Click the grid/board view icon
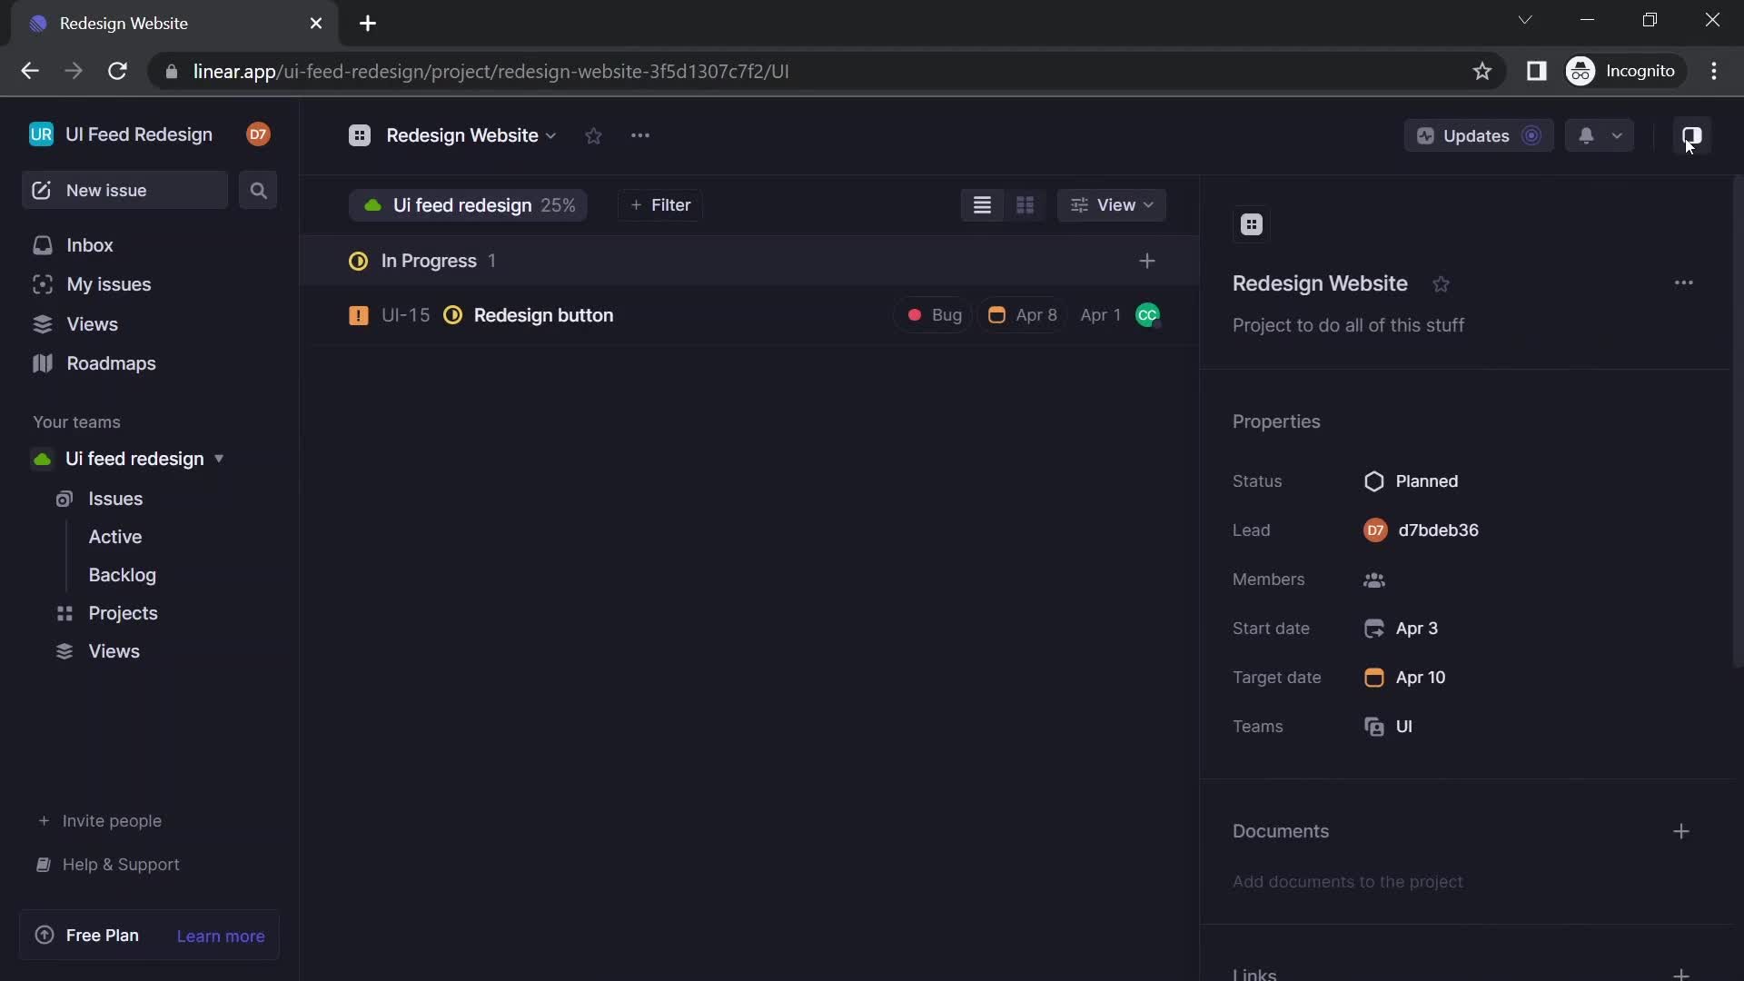 1026,204
